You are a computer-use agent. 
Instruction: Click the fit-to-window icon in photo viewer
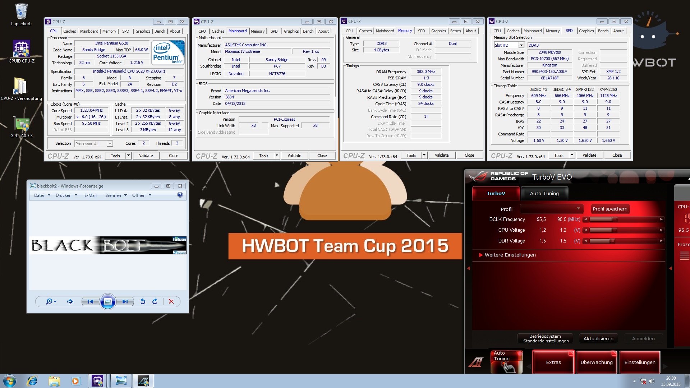click(70, 301)
